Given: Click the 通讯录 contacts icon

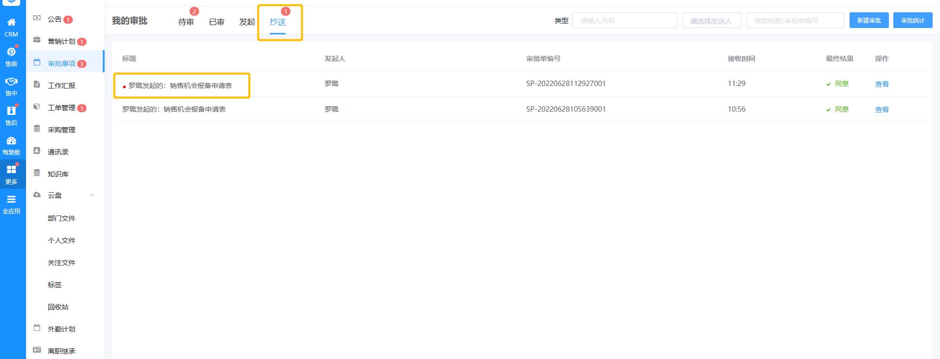Looking at the screenshot, I should pos(37,151).
